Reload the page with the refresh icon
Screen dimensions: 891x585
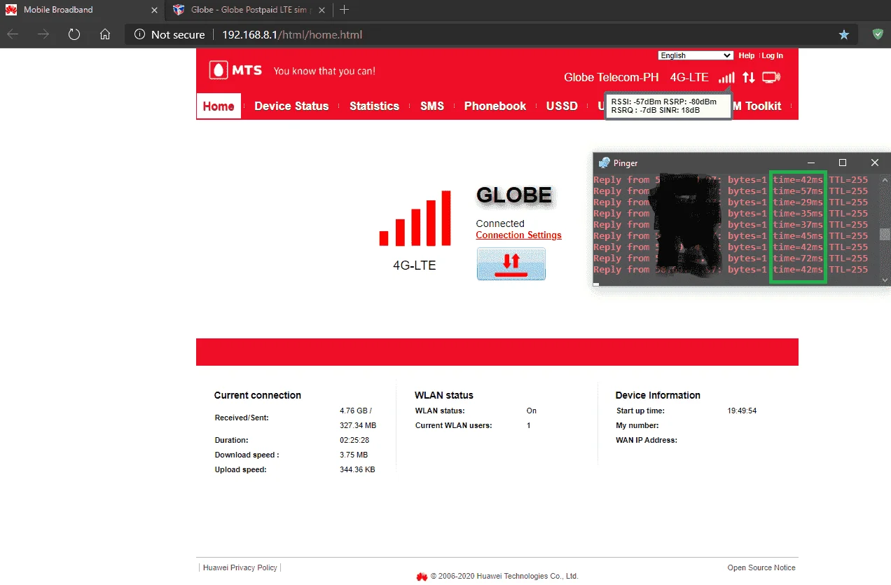click(74, 34)
